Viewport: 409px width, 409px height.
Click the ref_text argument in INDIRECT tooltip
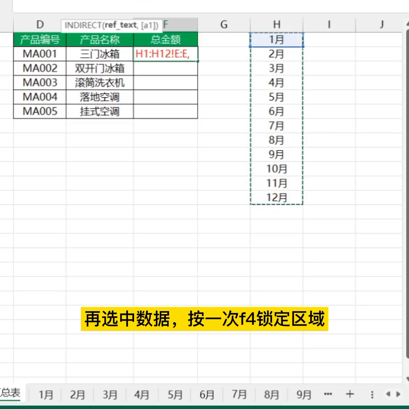click(120, 25)
